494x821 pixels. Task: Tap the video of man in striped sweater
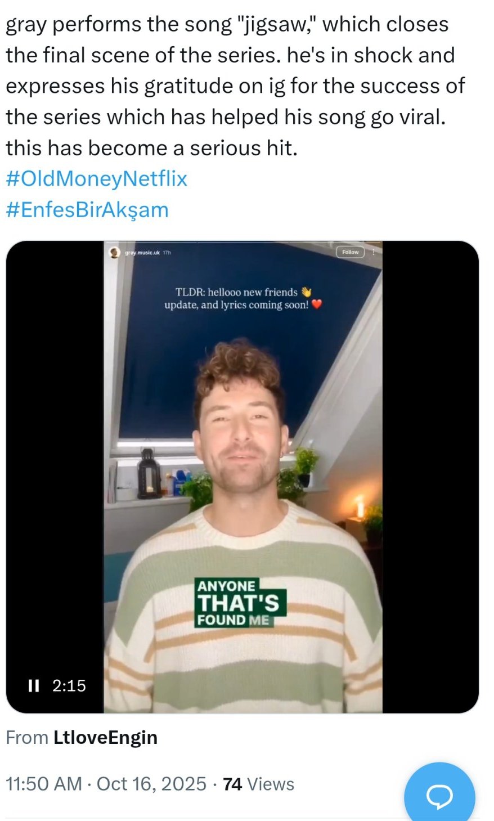pos(242,477)
